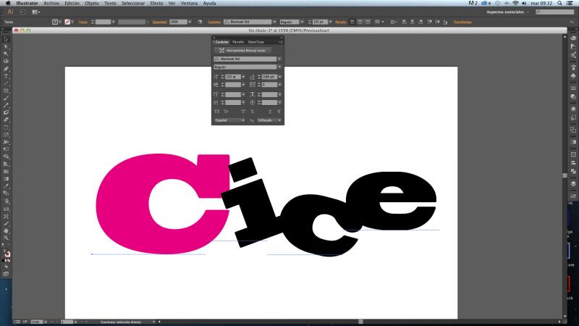Switch to the OpenType tab
This screenshot has width=579, height=326.
[x=256, y=42]
